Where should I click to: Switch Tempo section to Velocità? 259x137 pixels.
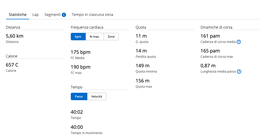(97, 96)
